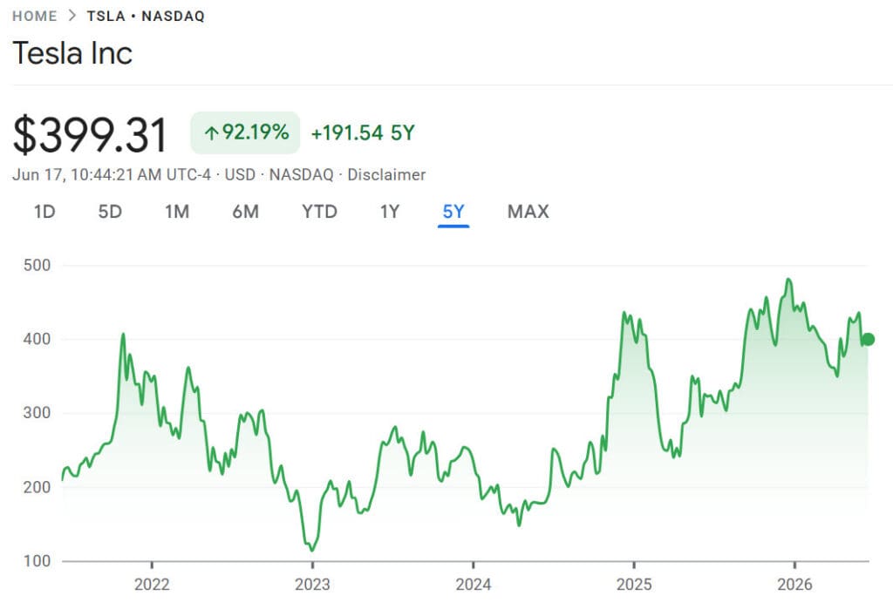Viewport: 893px width, 616px height.
Task: Click the +191.54 5Y change text
Action: (363, 133)
